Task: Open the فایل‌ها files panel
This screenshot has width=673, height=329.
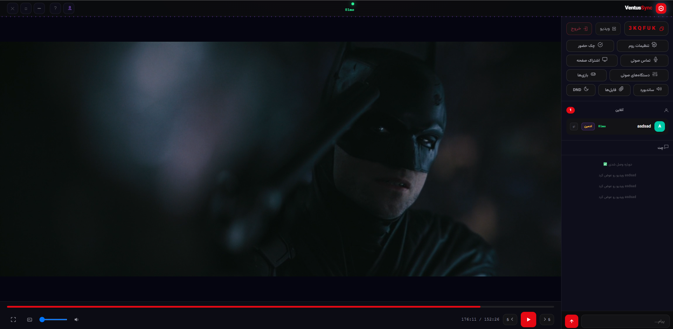Action: tap(614, 90)
